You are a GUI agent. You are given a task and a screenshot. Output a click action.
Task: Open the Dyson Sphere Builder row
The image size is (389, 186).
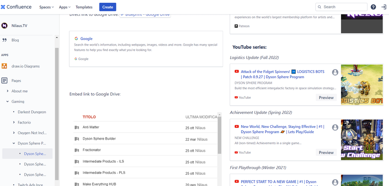tap(145, 139)
